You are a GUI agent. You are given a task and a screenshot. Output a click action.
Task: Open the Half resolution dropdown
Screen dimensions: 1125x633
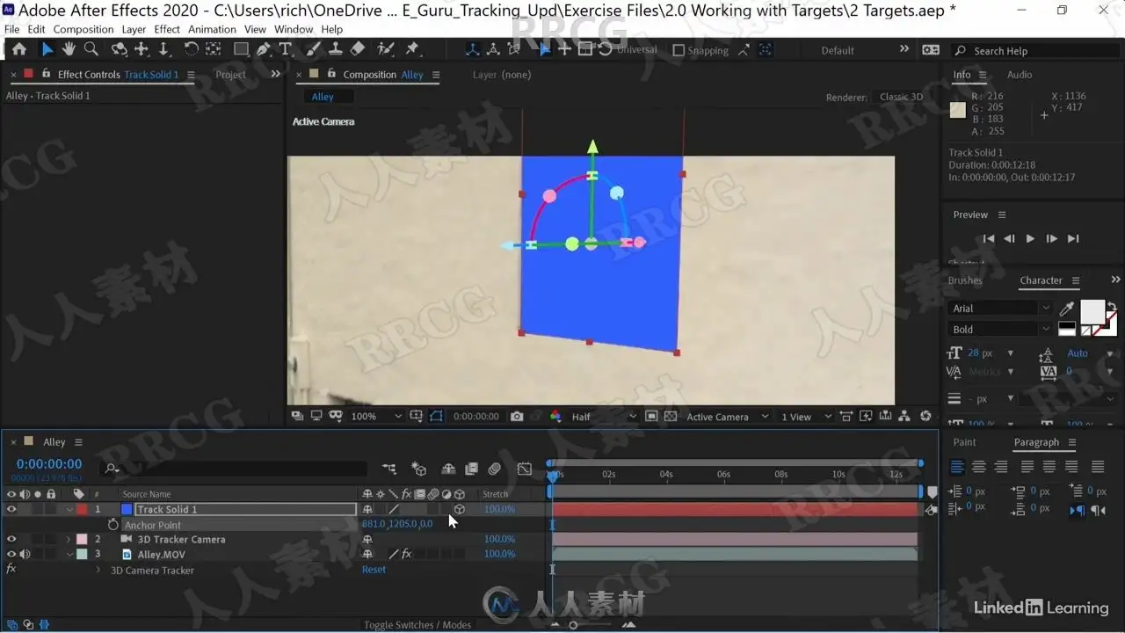click(604, 417)
